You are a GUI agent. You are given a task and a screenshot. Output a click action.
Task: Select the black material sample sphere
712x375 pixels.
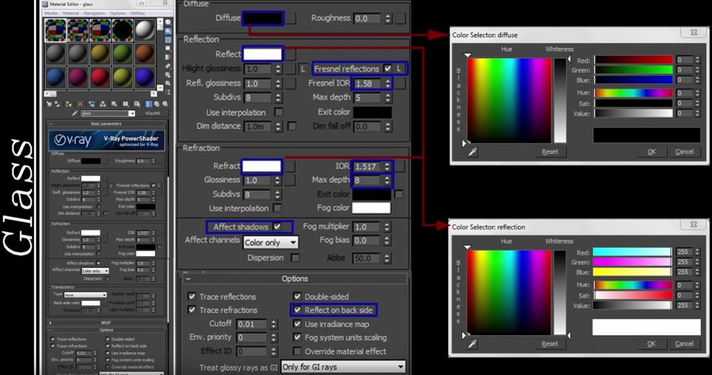pos(123,31)
